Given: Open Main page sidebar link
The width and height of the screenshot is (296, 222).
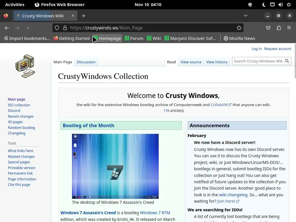Looking at the screenshot, I should point(16,99).
